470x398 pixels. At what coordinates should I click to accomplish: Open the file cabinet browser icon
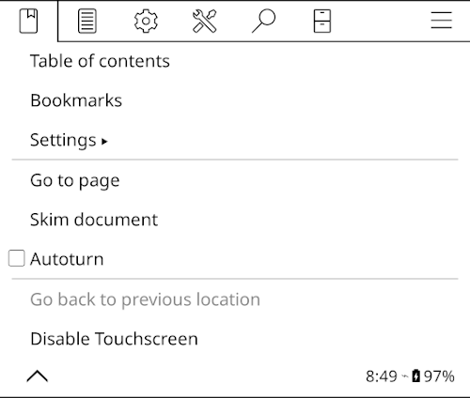tap(322, 21)
